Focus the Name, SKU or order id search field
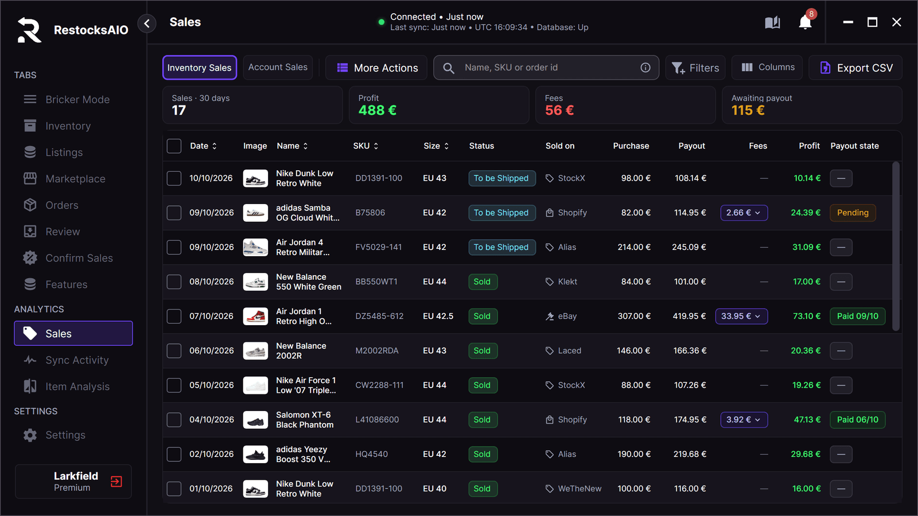Viewport: 918px width, 516px height. [546, 68]
